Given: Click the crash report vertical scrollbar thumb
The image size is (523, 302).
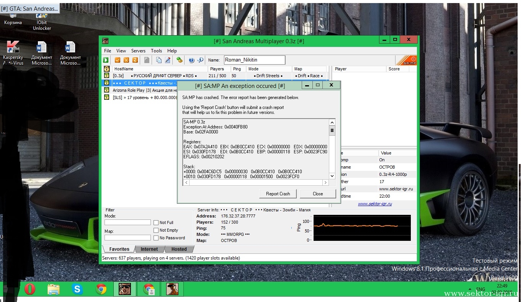Looking at the screenshot, I should tap(332, 130).
